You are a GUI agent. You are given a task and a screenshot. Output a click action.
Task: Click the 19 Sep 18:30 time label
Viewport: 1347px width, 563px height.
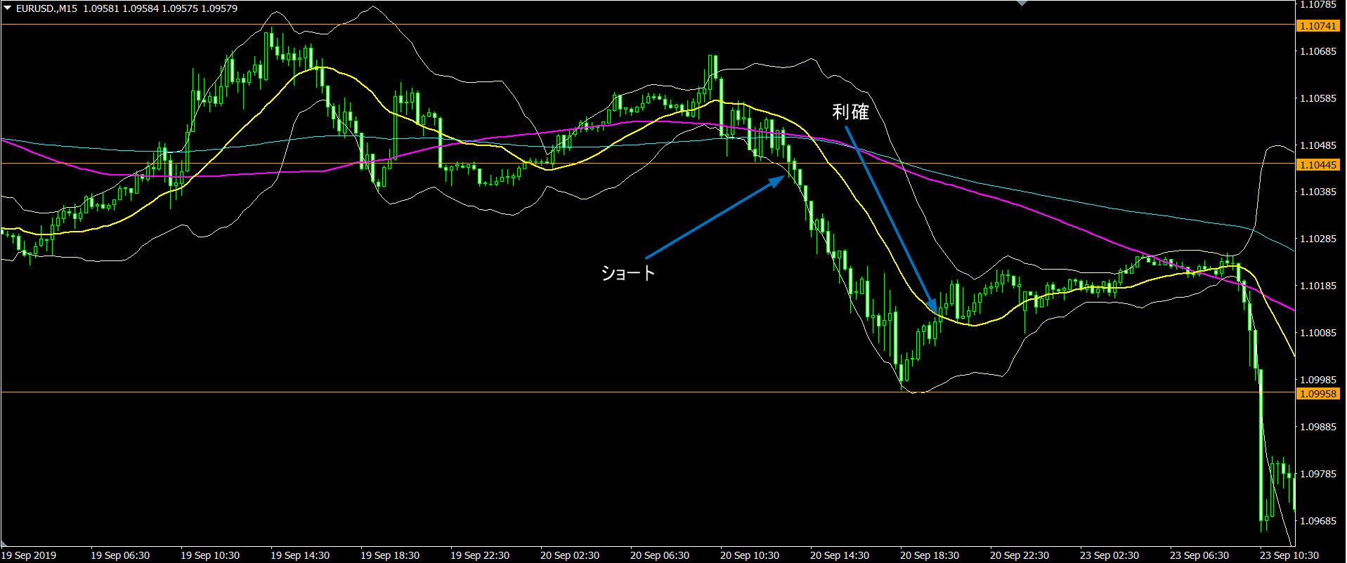pos(390,555)
